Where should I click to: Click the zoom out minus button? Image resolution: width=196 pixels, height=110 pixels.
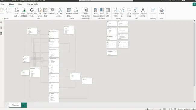coord(145,109)
